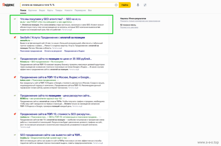Open more options dots for rookee.ru result

tap(100, 117)
